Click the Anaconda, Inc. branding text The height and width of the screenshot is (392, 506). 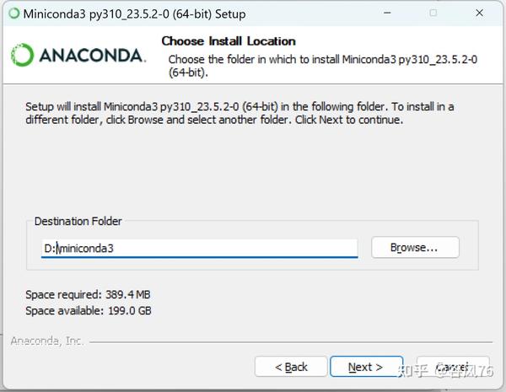(47, 341)
